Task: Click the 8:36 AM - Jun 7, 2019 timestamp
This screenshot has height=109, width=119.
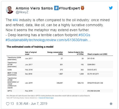Action: click(32, 104)
